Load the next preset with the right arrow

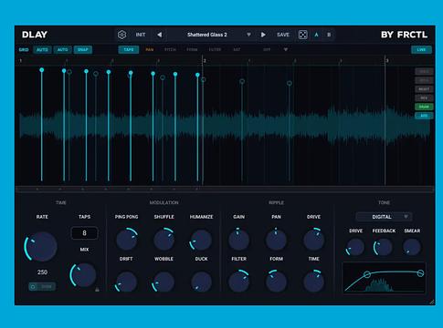tap(263, 35)
